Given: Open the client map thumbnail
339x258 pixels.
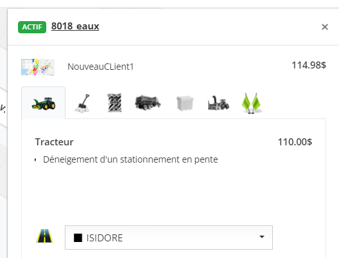Looking at the screenshot, I should tap(38, 67).
